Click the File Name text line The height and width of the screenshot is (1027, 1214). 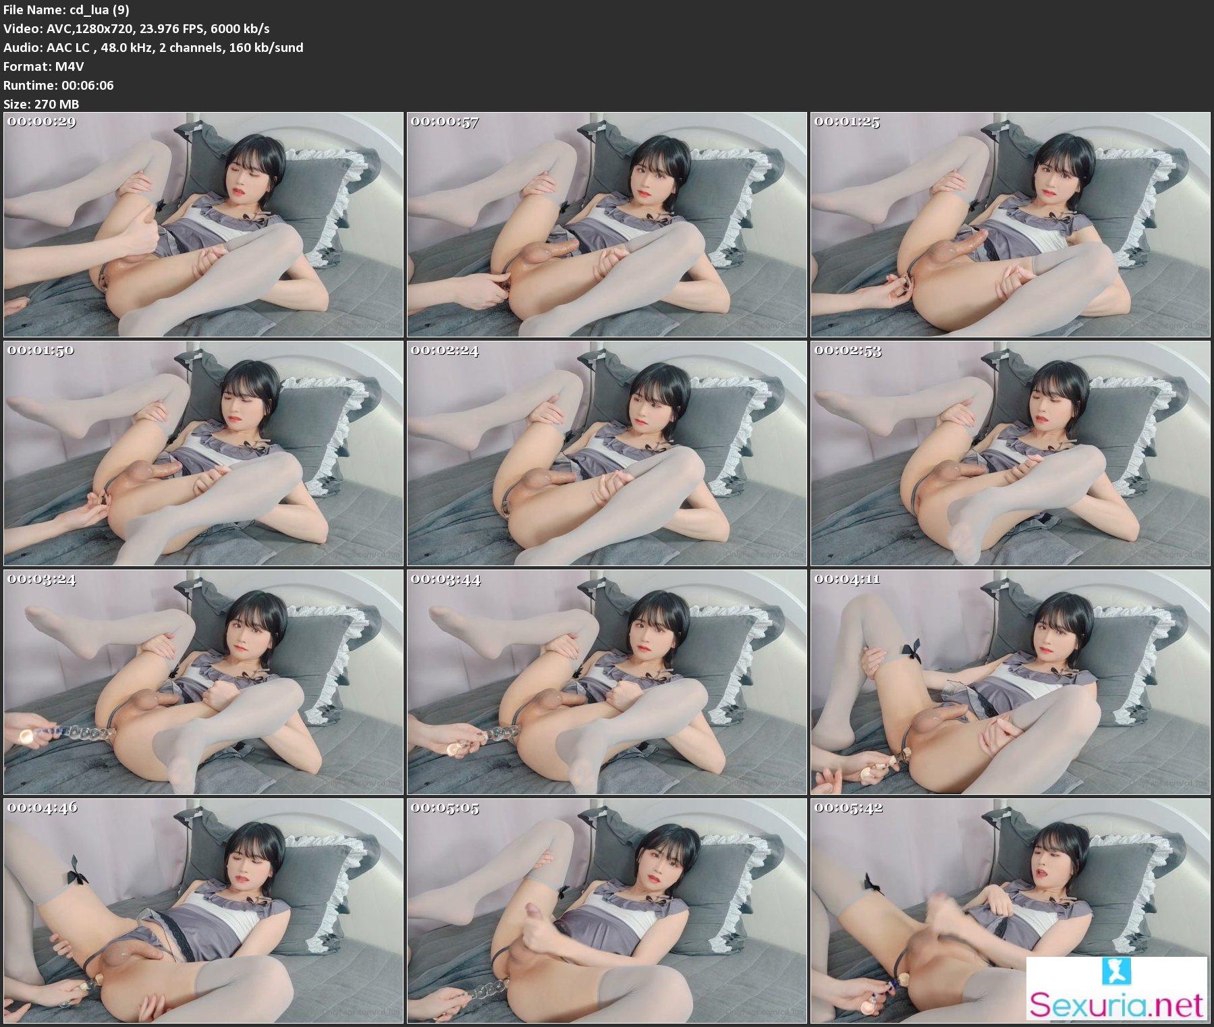click(x=67, y=9)
